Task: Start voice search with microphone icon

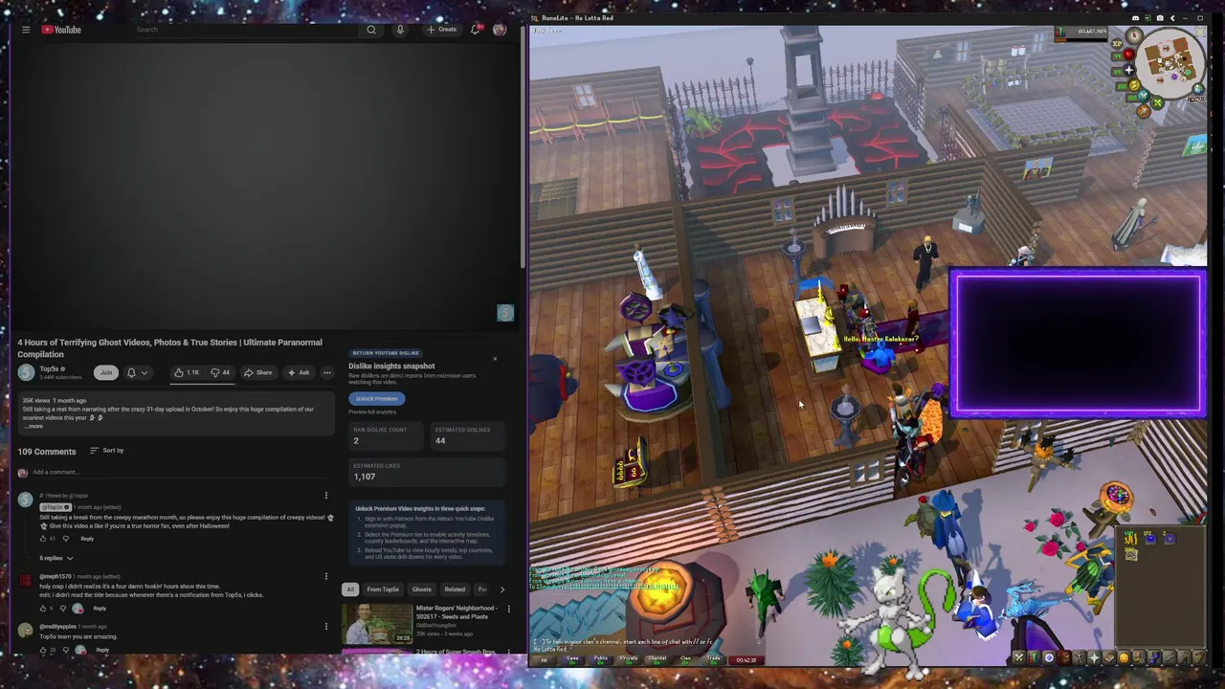Action: pos(400,30)
